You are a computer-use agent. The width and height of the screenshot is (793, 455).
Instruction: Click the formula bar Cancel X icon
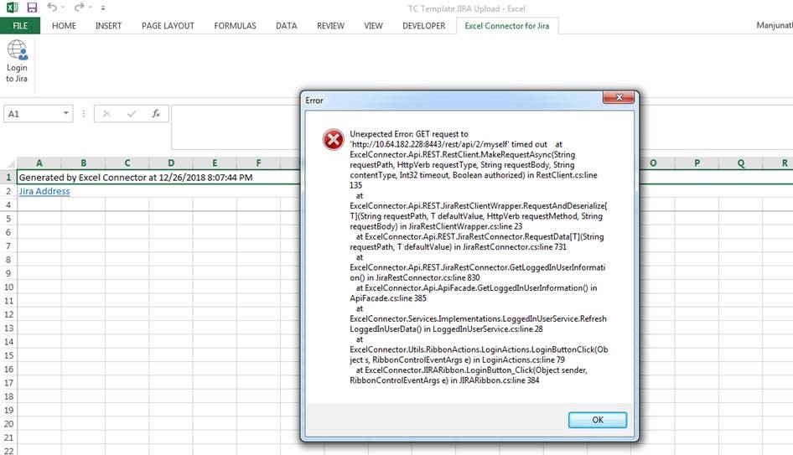(x=106, y=114)
